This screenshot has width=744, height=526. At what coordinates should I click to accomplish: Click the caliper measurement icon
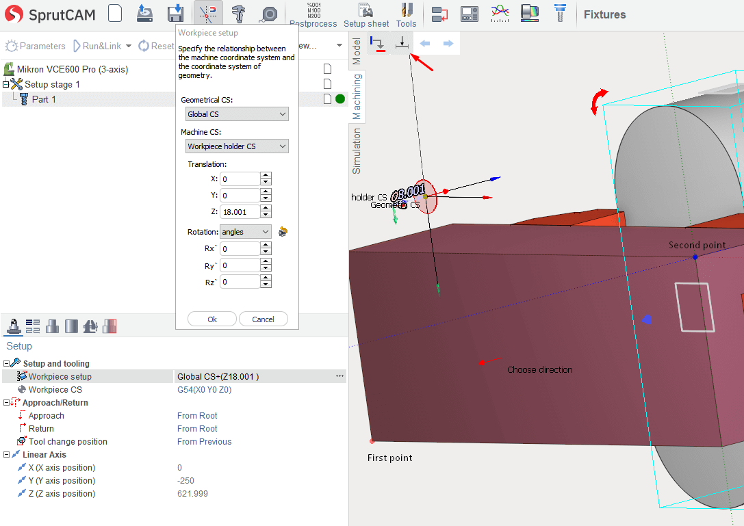(x=238, y=14)
